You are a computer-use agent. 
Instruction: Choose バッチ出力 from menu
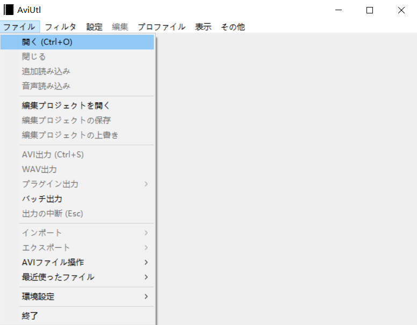tap(77, 198)
